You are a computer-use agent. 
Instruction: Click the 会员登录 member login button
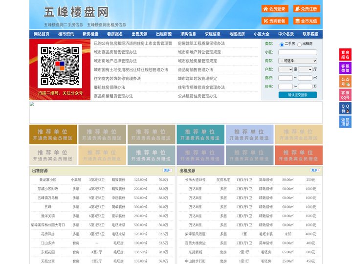275,9
